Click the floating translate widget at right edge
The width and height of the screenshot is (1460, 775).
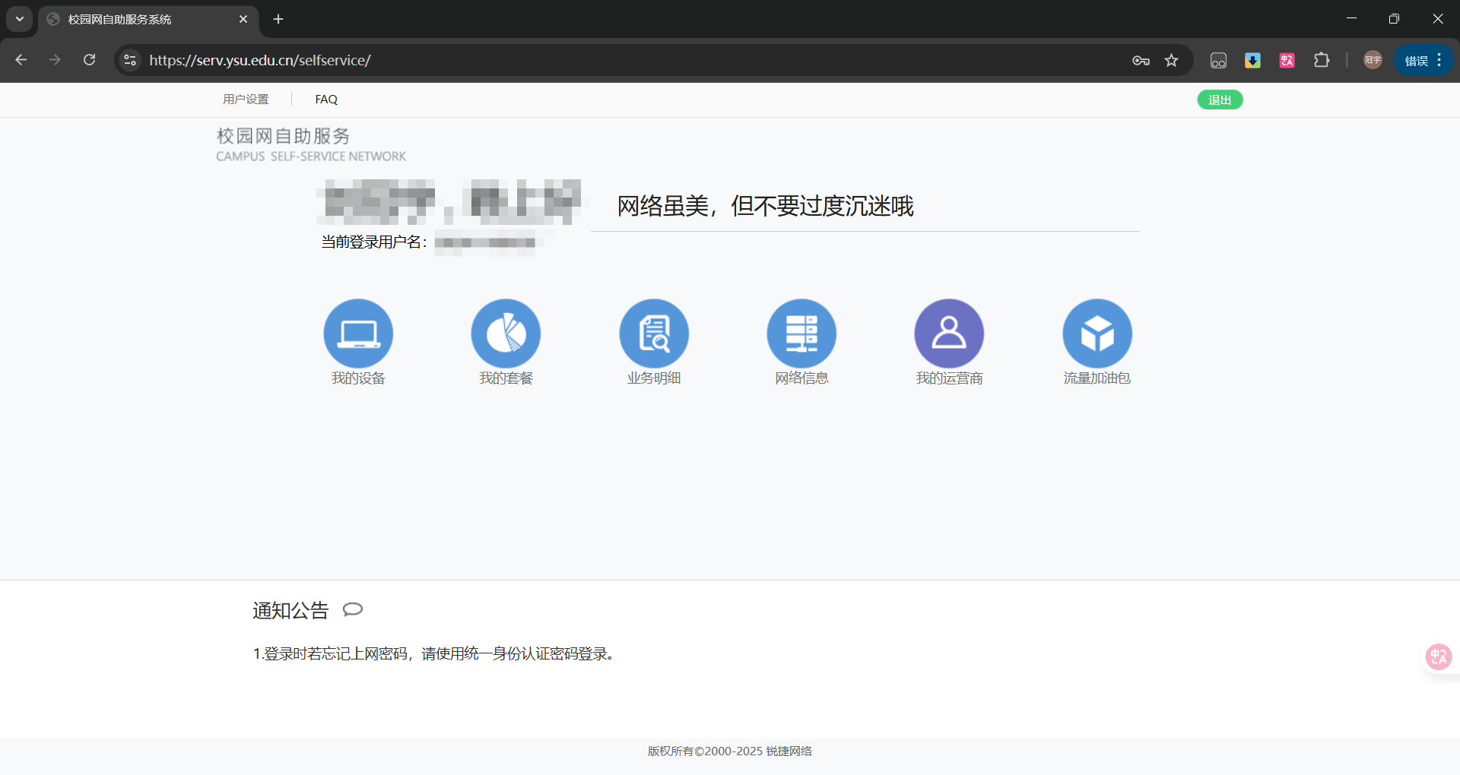click(x=1439, y=656)
